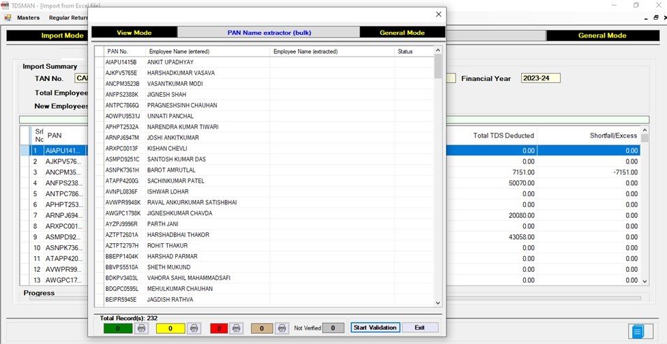
Task: Click the dialog's General Mode tab
Action: click(x=402, y=33)
